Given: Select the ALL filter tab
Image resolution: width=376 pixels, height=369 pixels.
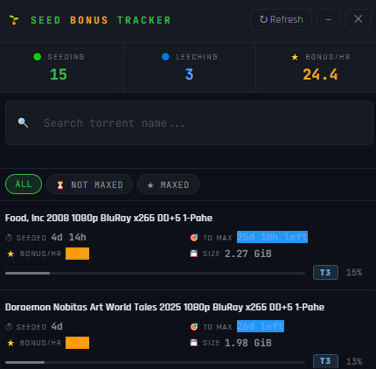Looking at the screenshot, I should (24, 184).
